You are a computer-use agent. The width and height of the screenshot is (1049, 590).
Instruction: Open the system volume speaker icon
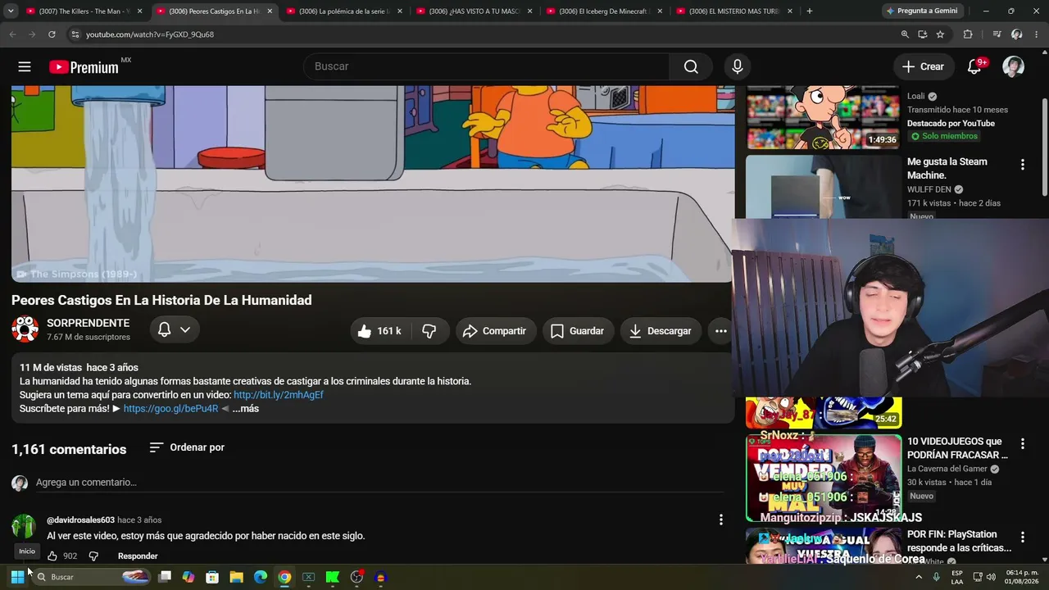tap(990, 577)
